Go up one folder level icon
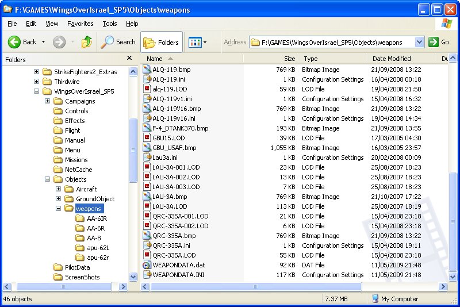The image size is (460, 307). pos(87,42)
